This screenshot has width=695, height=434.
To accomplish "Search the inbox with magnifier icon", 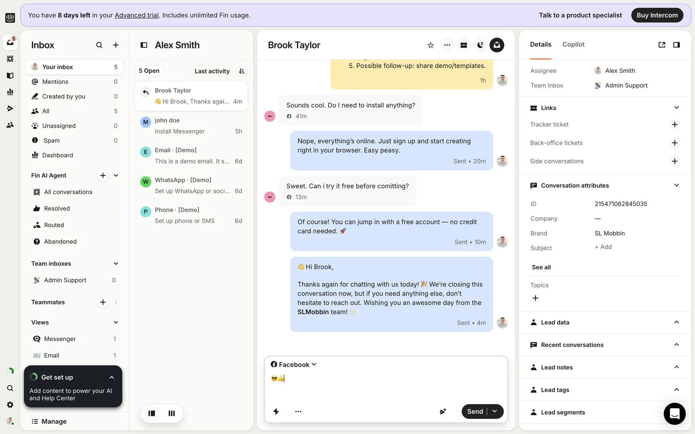I will [x=99, y=45].
